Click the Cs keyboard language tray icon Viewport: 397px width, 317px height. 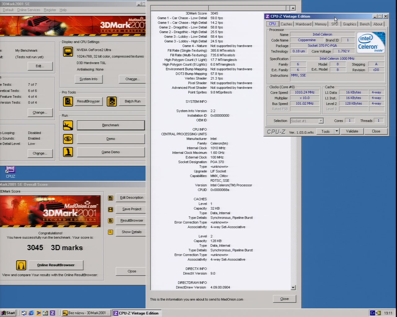click(372, 313)
